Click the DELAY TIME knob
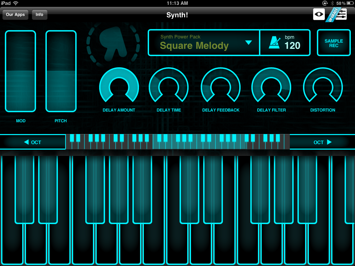Image resolution: width=355 pixels, height=266 pixels. coord(169,85)
